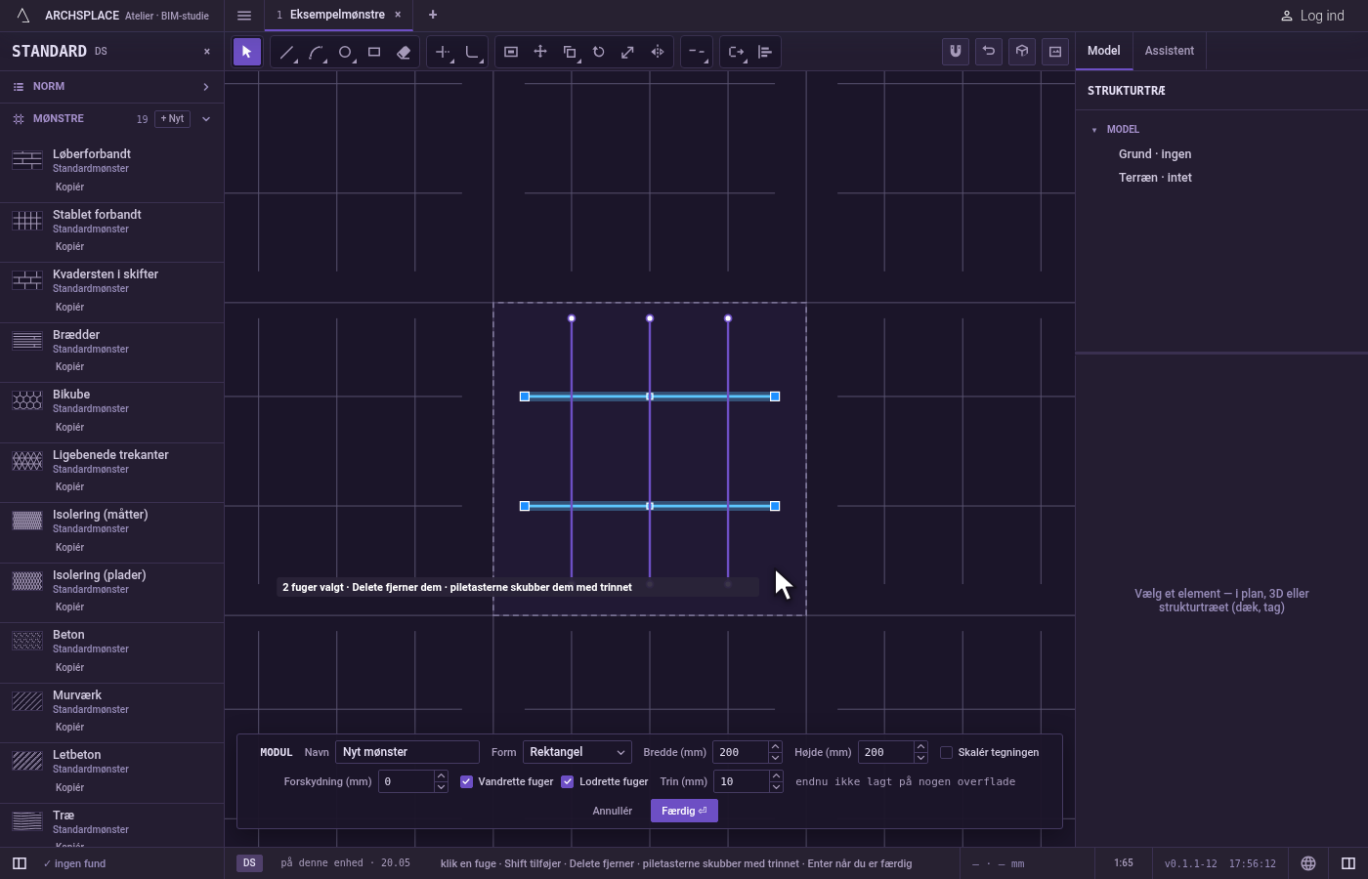Click the move (cross arrows) tool

pyautogui.click(x=540, y=52)
